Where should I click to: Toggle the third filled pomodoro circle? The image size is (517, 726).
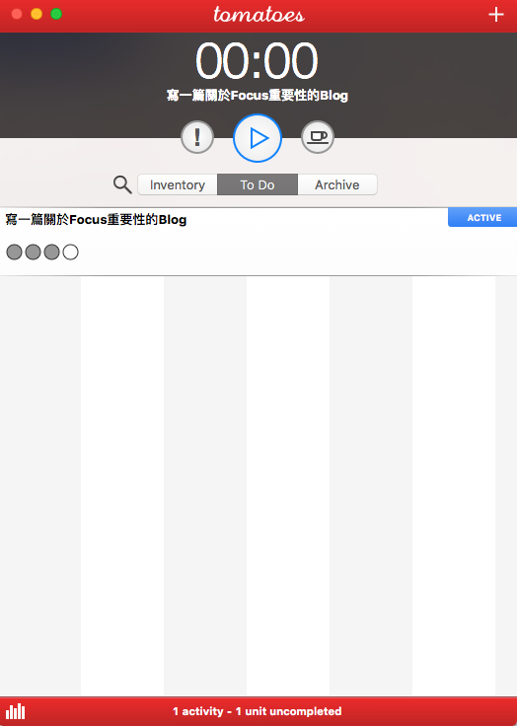(x=51, y=252)
